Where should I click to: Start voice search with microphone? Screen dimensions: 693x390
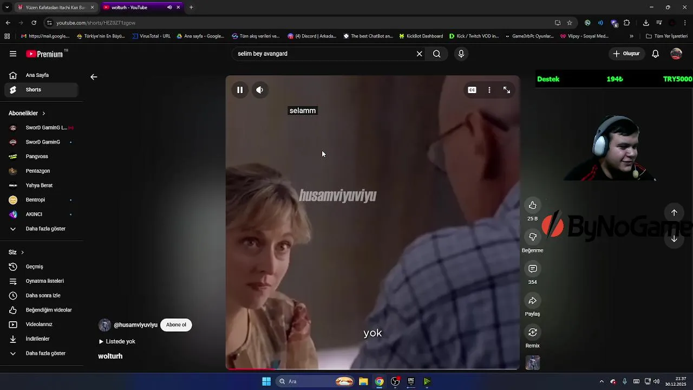click(x=461, y=54)
